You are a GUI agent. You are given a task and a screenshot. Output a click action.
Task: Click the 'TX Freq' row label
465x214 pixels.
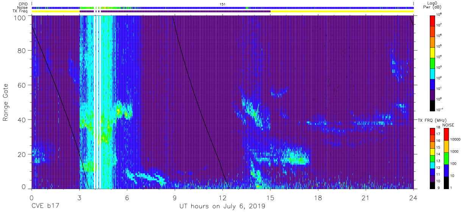tap(20, 11)
